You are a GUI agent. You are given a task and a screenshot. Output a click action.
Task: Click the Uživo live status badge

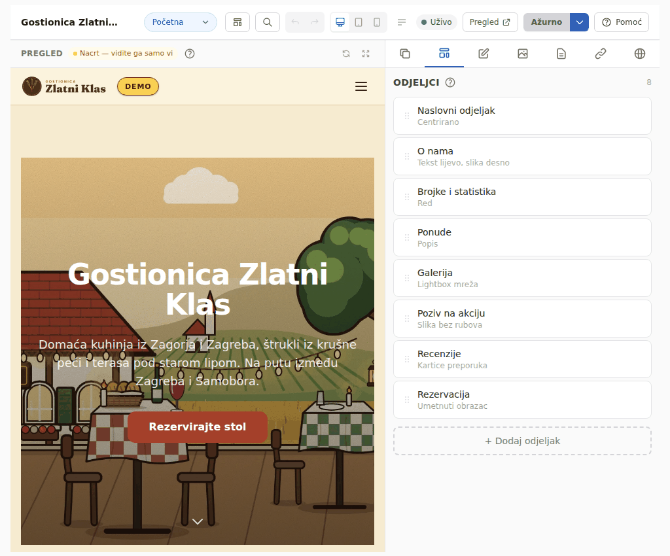tap(436, 22)
